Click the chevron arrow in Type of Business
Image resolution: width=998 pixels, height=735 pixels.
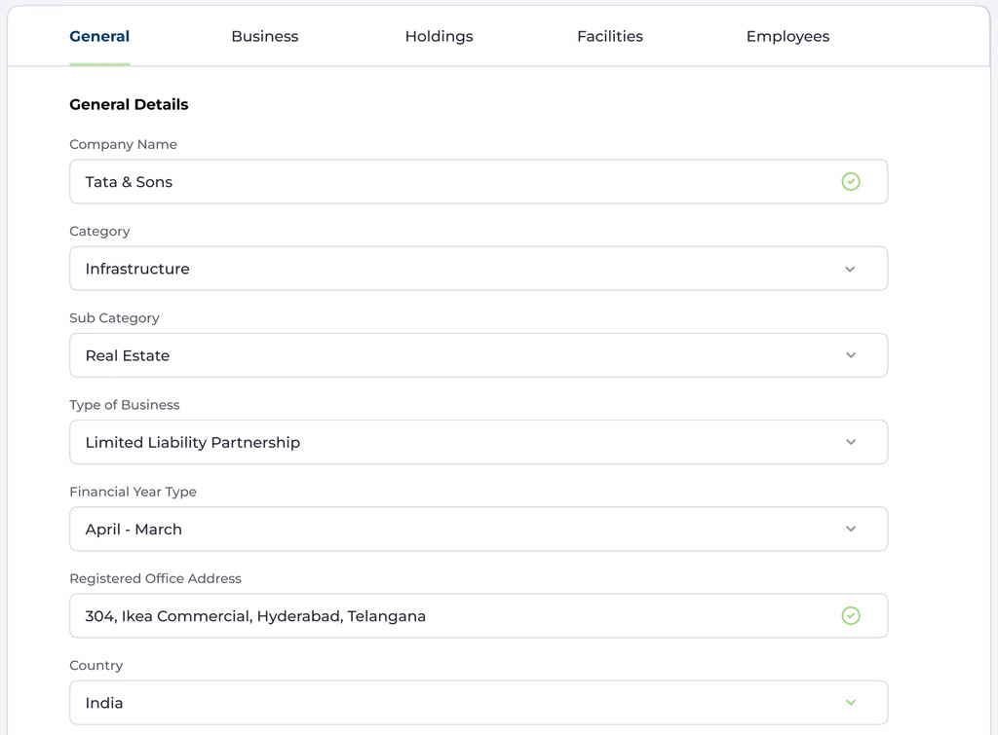tap(850, 443)
